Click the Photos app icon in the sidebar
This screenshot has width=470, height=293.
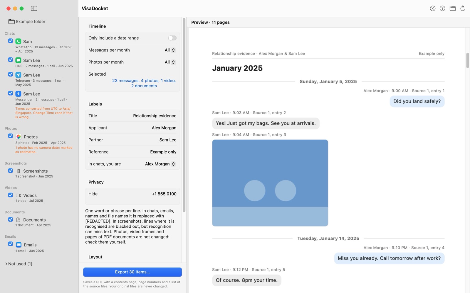pos(19,137)
